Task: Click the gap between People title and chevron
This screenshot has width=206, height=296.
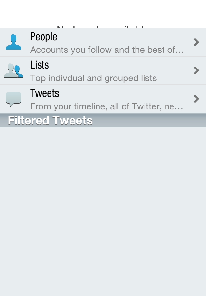Action: pos(125,37)
